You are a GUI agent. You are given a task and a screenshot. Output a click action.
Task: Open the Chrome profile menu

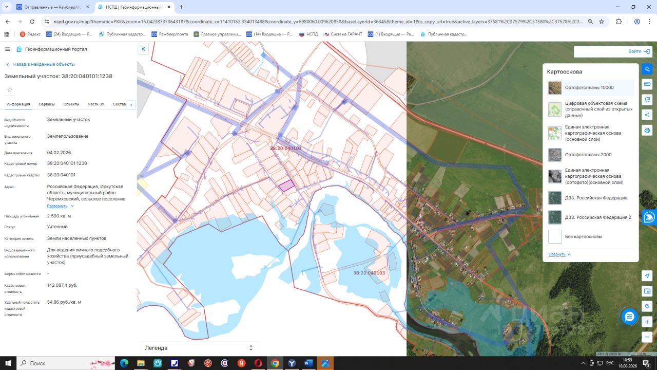point(637,22)
